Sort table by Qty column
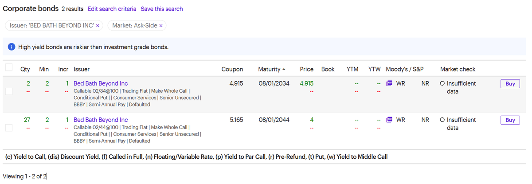The image size is (532, 184). pos(25,69)
